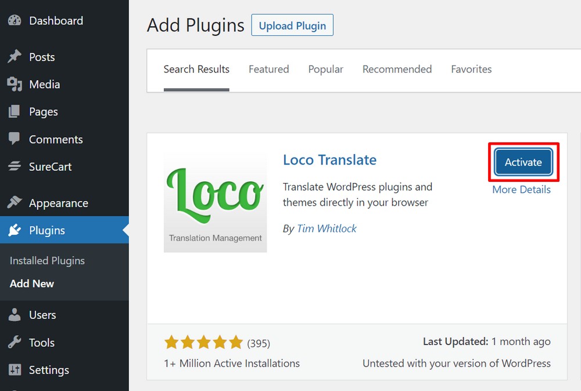581x391 pixels.
Task: Select the Pages icon in the sidebar
Action: 14,112
